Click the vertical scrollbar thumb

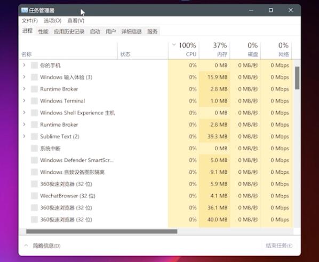click(297, 78)
